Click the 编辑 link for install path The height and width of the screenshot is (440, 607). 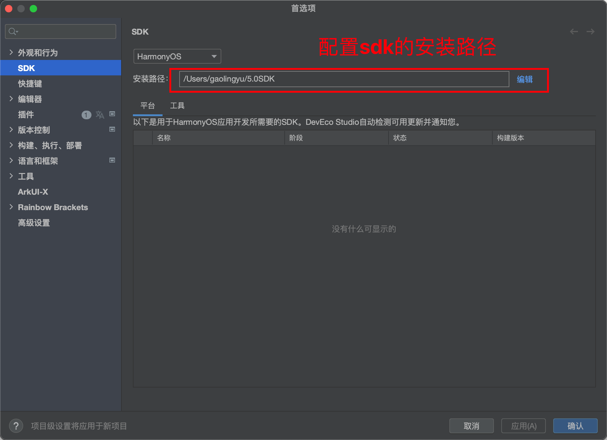click(x=524, y=79)
